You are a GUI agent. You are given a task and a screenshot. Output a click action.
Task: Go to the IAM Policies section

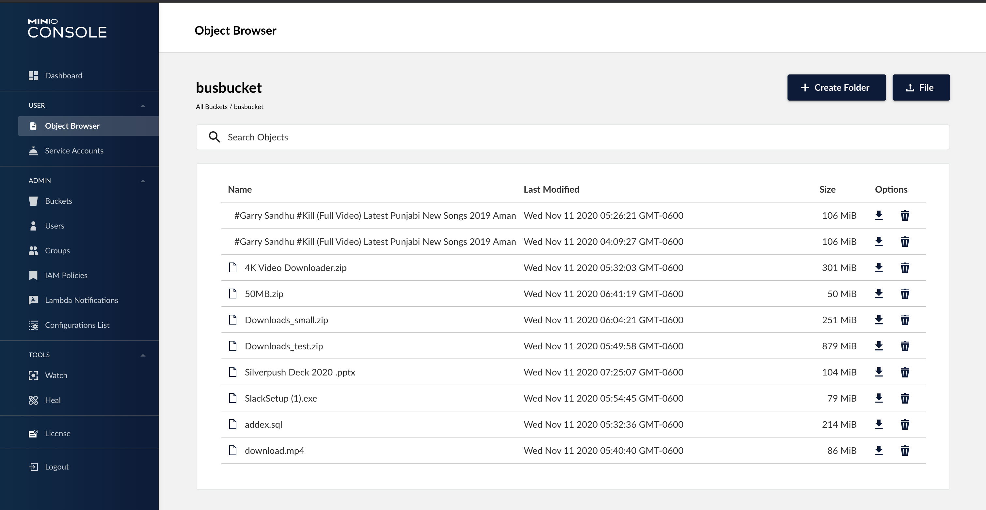point(66,275)
